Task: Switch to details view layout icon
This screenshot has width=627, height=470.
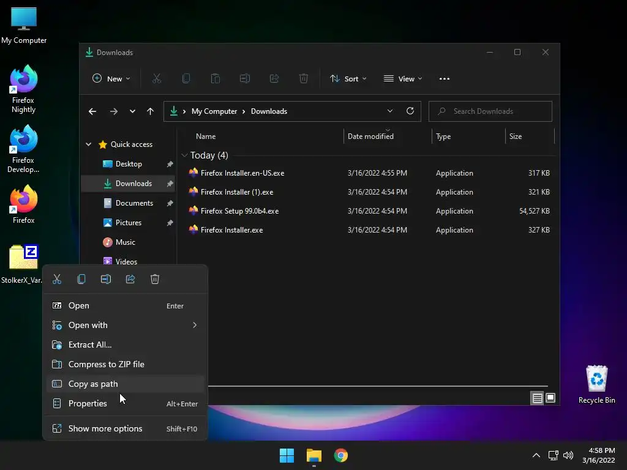Action: [x=537, y=398]
